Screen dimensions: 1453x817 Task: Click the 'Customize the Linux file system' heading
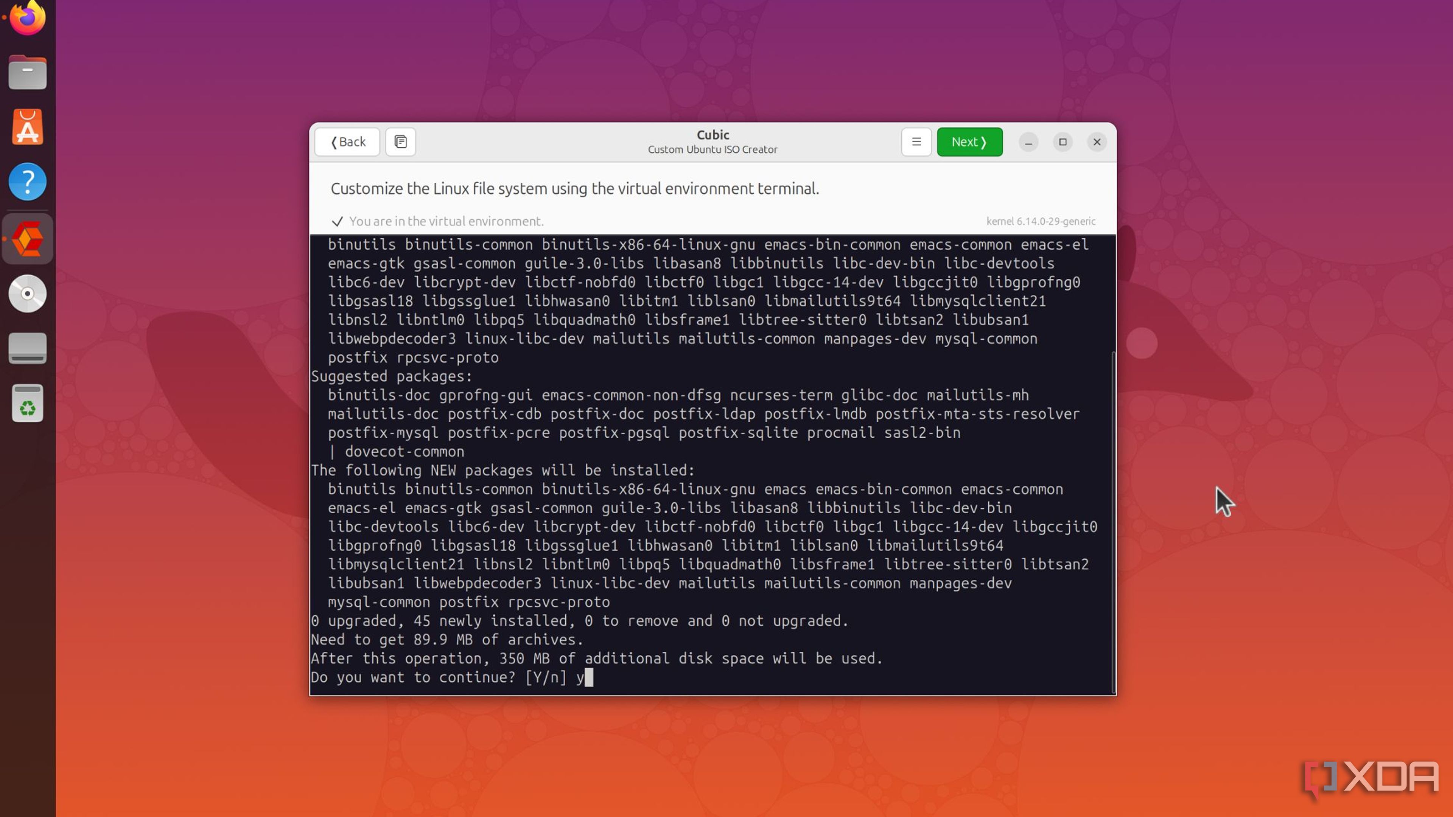(574, 188)
